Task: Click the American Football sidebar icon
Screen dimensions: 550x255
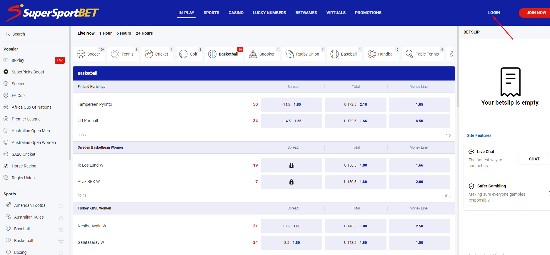Action: coord(8,205)
